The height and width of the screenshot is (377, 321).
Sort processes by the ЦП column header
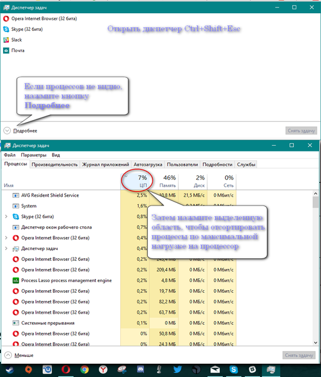click(135, 181)
